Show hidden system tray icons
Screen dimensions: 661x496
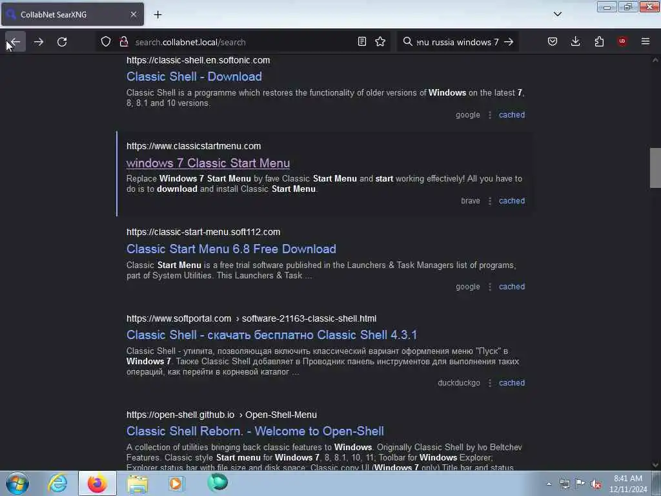click(x=549, y=484)
